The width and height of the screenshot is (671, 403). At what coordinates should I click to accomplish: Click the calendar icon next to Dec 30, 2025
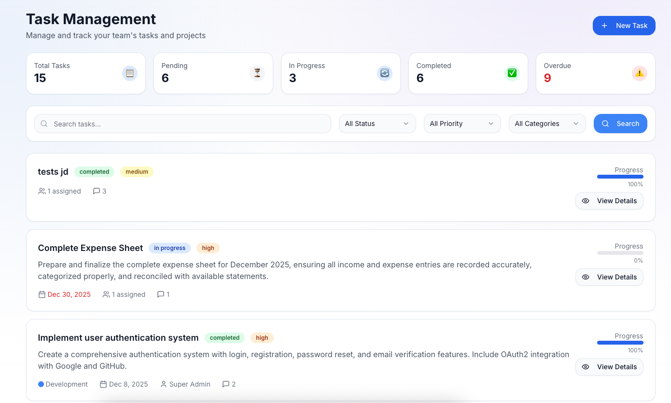tap(42, 294)
